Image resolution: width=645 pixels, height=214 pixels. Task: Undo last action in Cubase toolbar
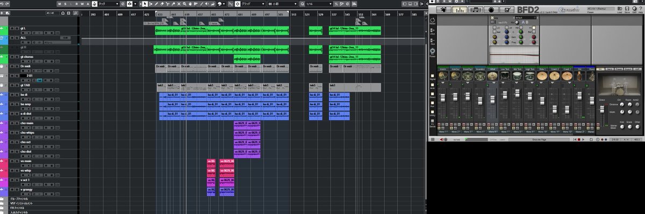point(2,4)
